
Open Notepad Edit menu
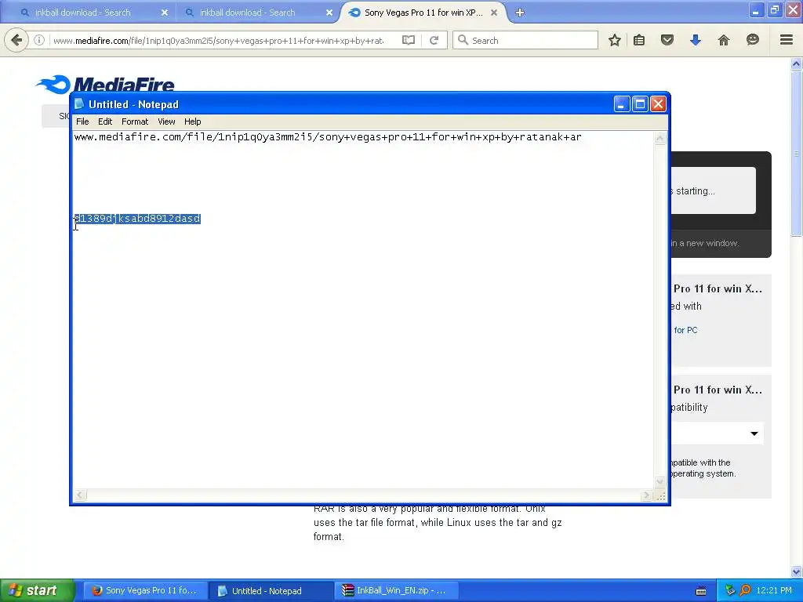105,121
